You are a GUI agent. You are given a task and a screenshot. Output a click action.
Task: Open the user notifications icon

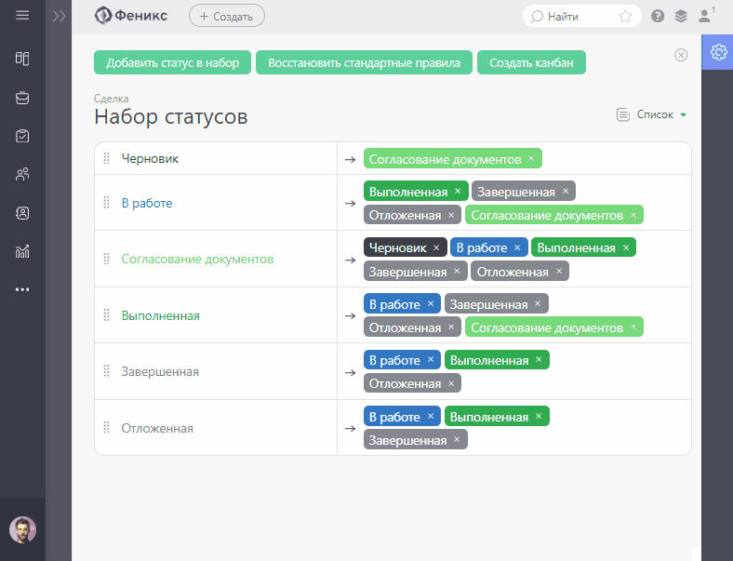(x=705, y=16)
